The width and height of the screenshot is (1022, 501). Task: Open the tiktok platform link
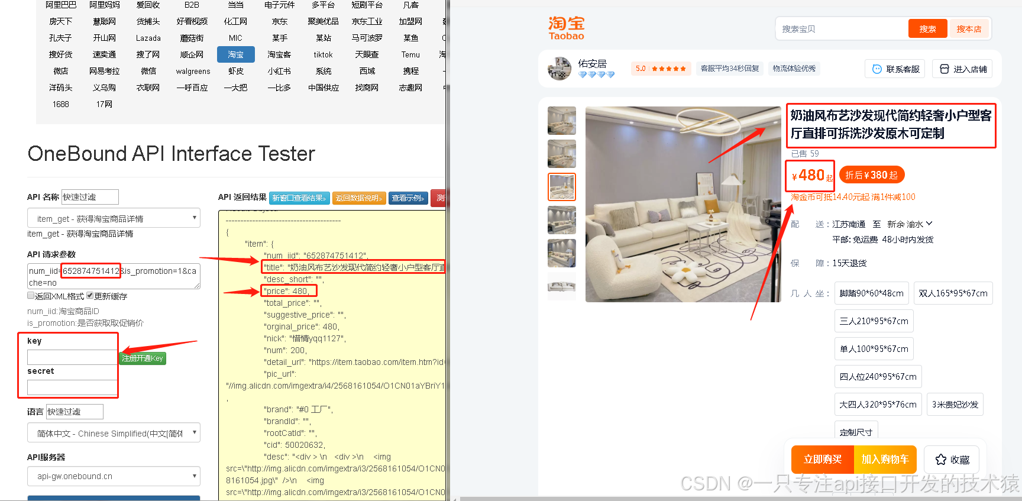click(x=323, y=54)
